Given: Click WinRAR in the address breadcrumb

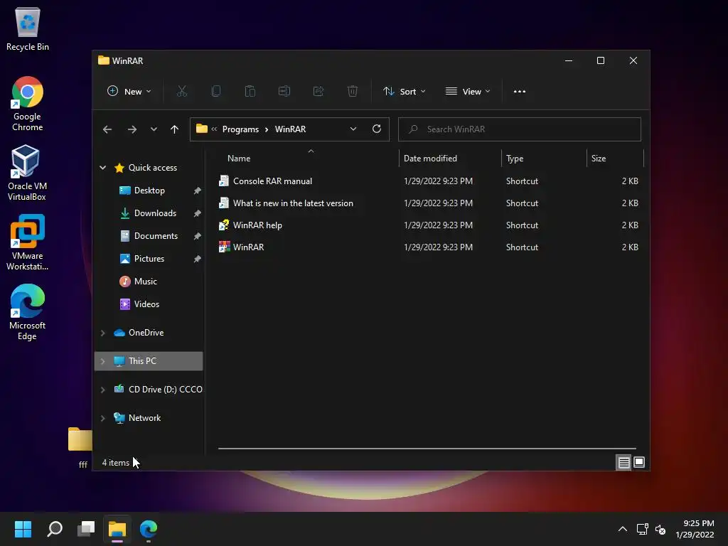Looking at the screenshot, I should [290, 129].
